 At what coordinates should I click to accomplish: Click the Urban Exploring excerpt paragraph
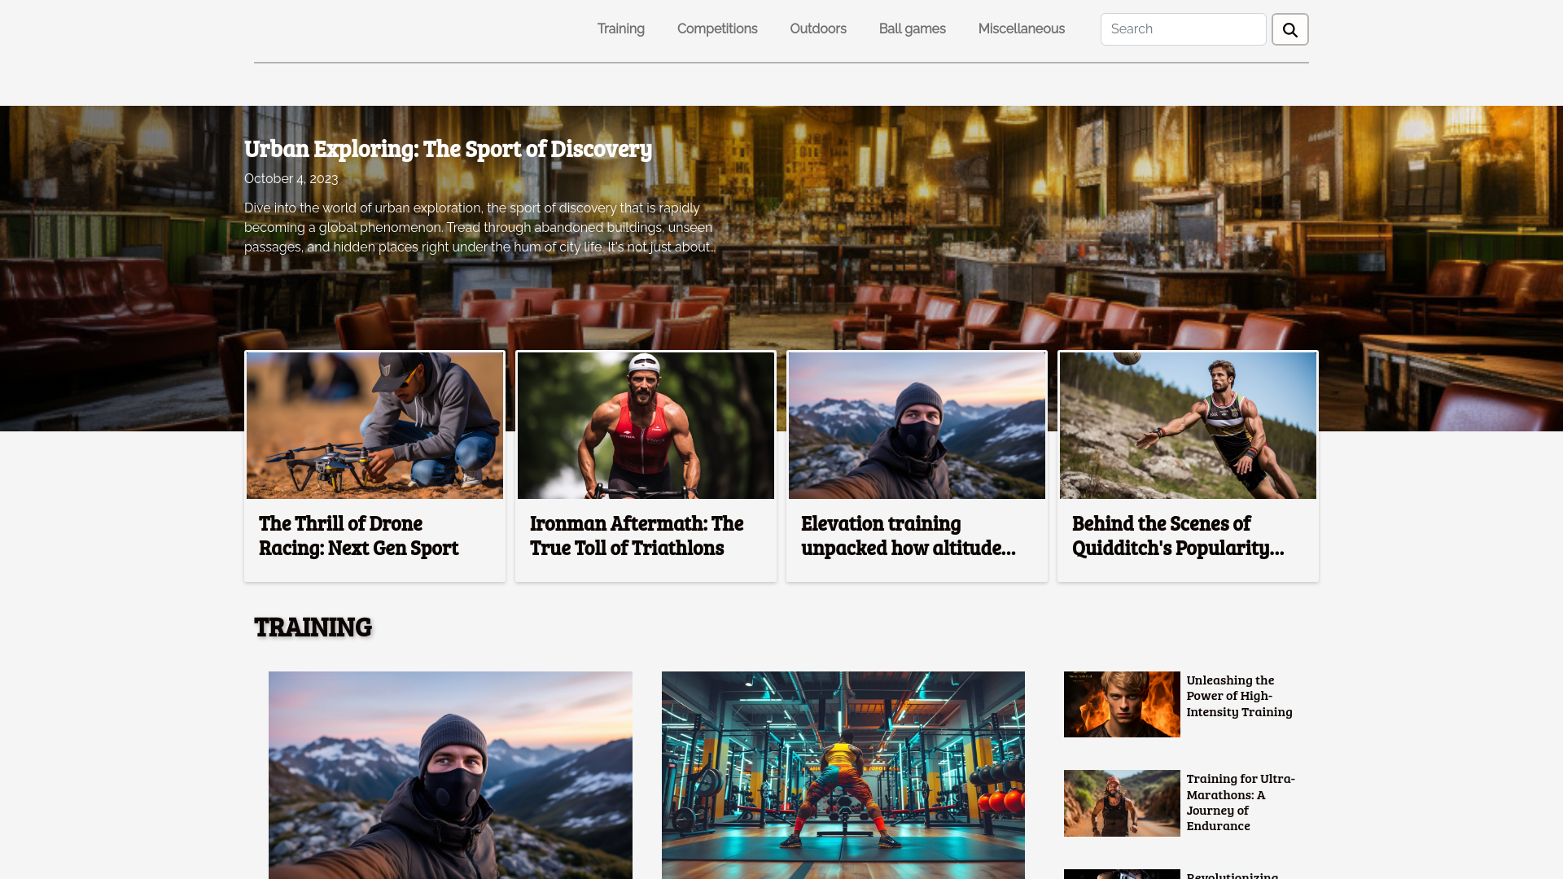coord(480,228)
